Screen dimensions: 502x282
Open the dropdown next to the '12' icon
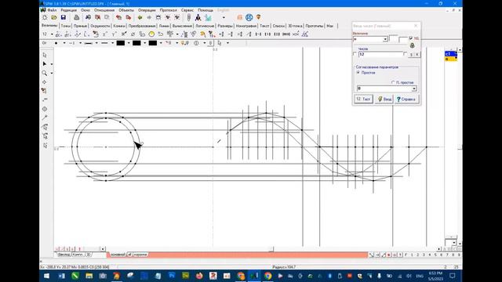point(52,34)
